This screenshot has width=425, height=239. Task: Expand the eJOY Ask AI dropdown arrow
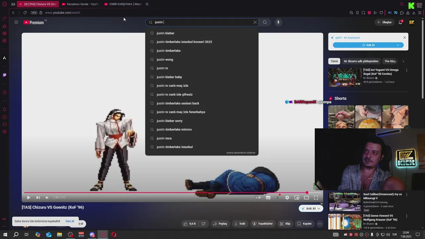[398, 45]
